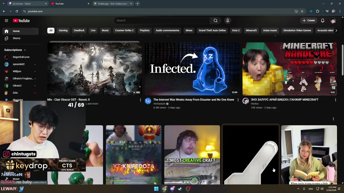Select the Gaming filter chip

pos(63,31)
